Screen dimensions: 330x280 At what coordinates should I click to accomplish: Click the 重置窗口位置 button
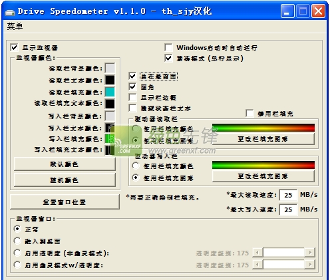65,202
